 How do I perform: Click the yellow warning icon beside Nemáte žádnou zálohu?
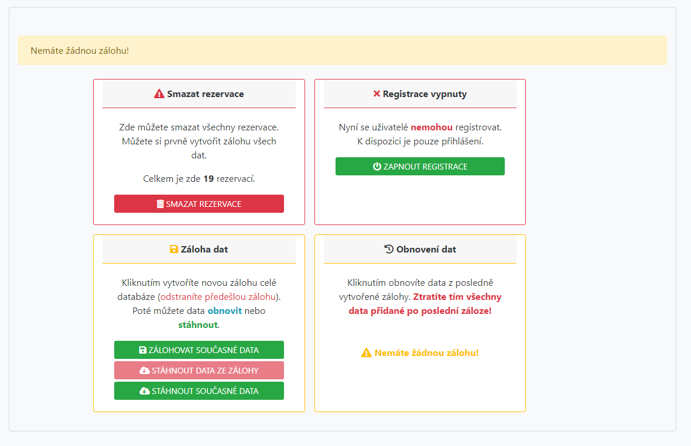[367, 353]
